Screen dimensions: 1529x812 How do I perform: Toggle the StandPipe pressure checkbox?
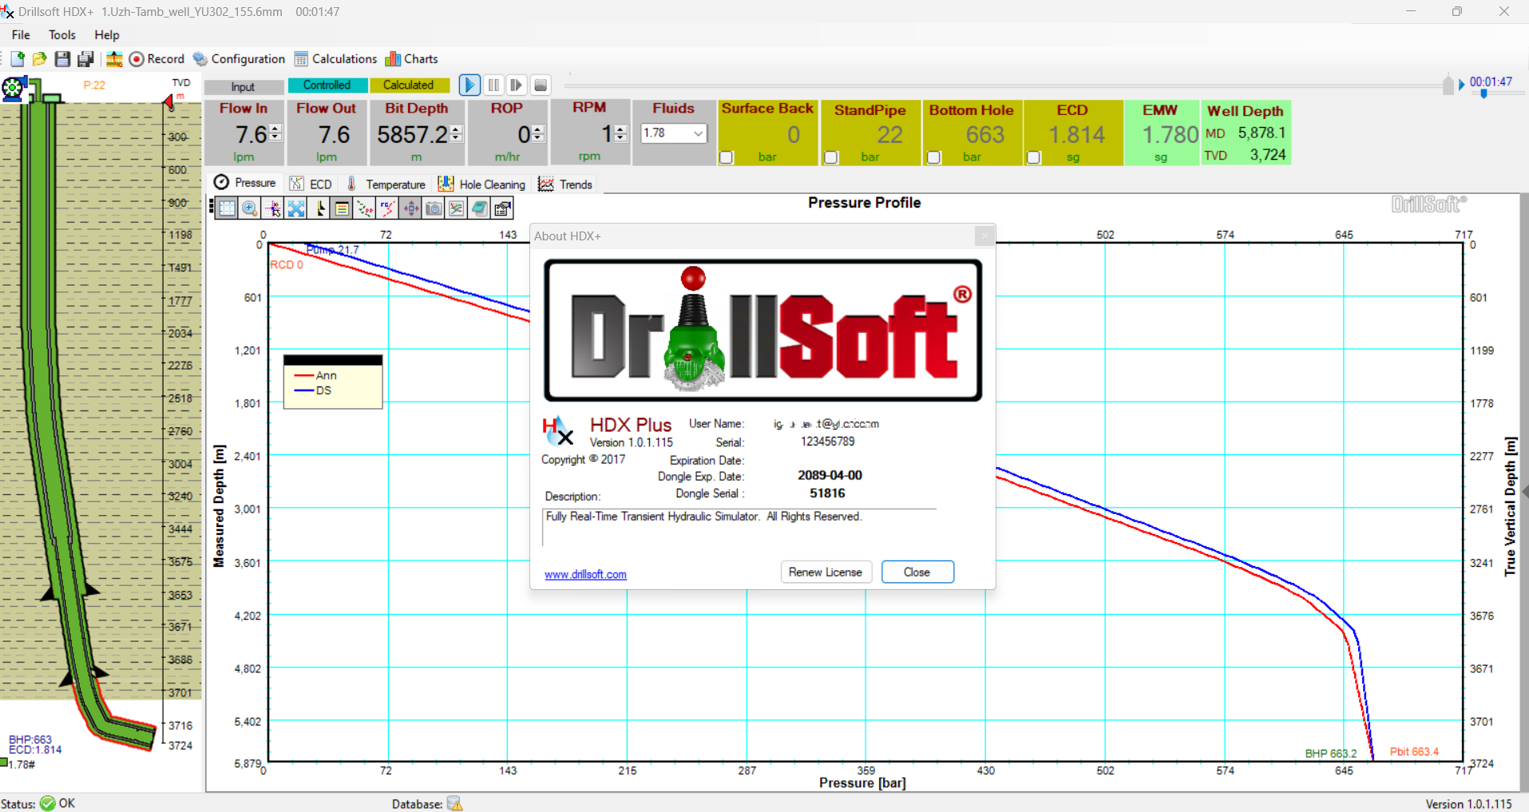click(x=831, y=157)
